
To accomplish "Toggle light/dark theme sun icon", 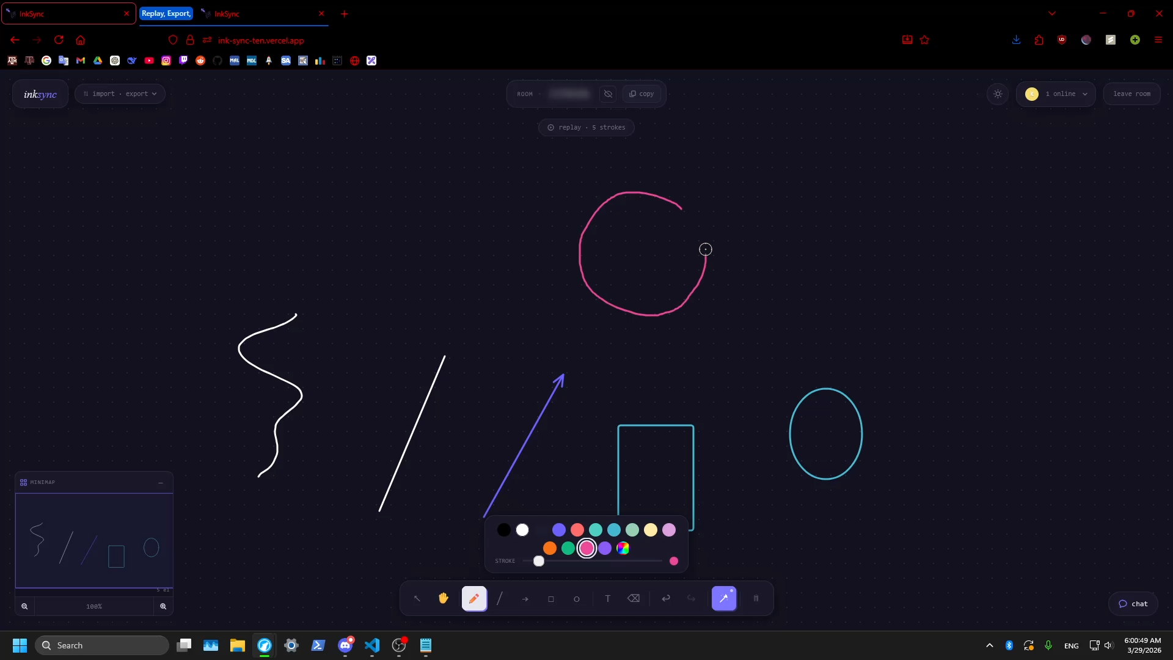I will pyautogui.click(x=998, y=94).
